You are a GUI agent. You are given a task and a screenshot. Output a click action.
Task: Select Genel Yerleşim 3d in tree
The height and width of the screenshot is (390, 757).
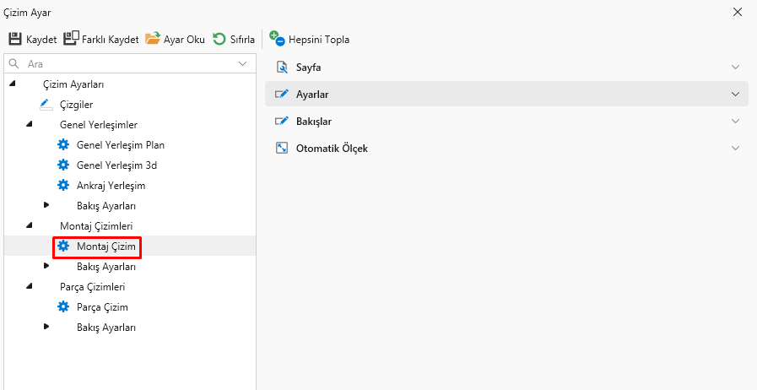(x=116, y=165)
